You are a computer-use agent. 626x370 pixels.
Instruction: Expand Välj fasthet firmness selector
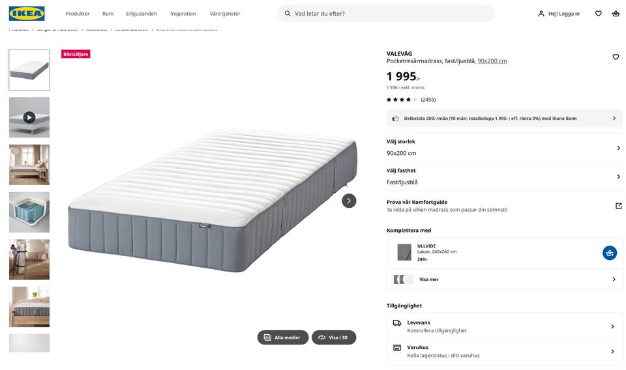(x=504, y=177)
